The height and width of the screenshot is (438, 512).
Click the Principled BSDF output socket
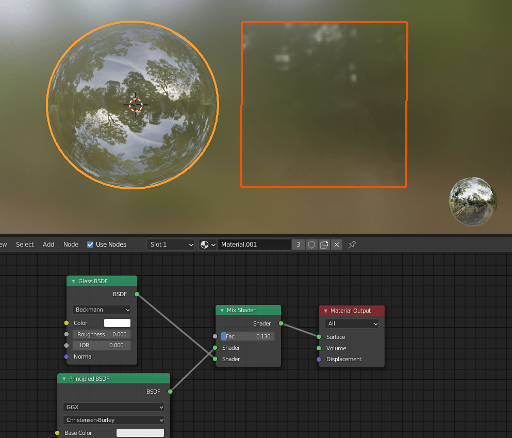(170, 392)
